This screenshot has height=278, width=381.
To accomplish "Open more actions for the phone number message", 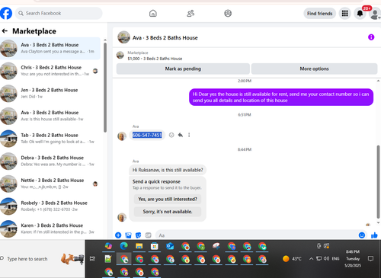I will point(189,135).
